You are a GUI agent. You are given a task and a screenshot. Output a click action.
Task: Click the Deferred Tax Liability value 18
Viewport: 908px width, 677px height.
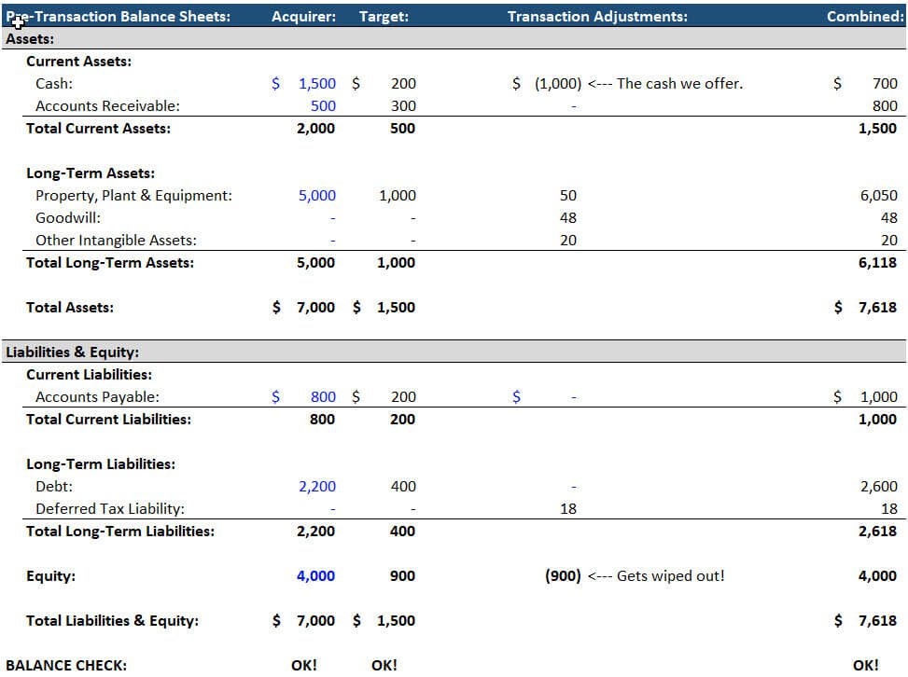point(569,508)
